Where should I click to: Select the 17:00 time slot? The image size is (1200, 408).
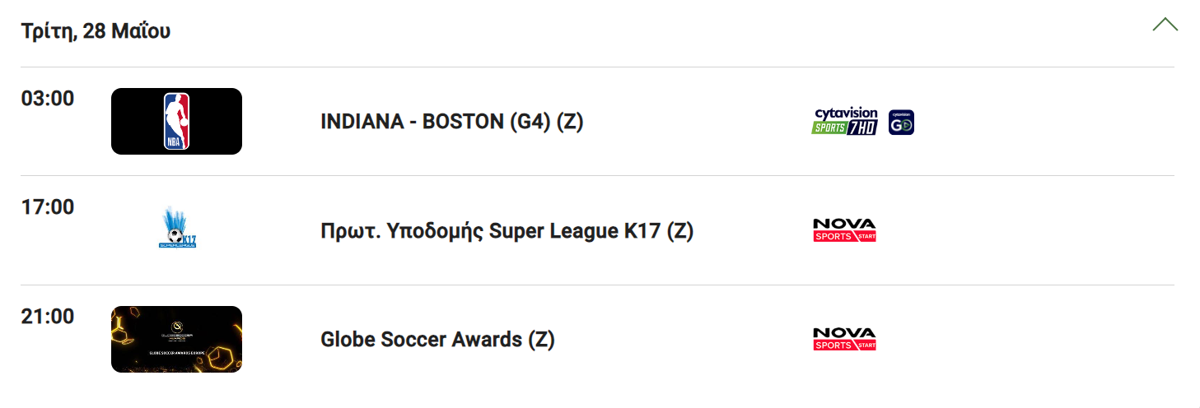tap(48, 207)
